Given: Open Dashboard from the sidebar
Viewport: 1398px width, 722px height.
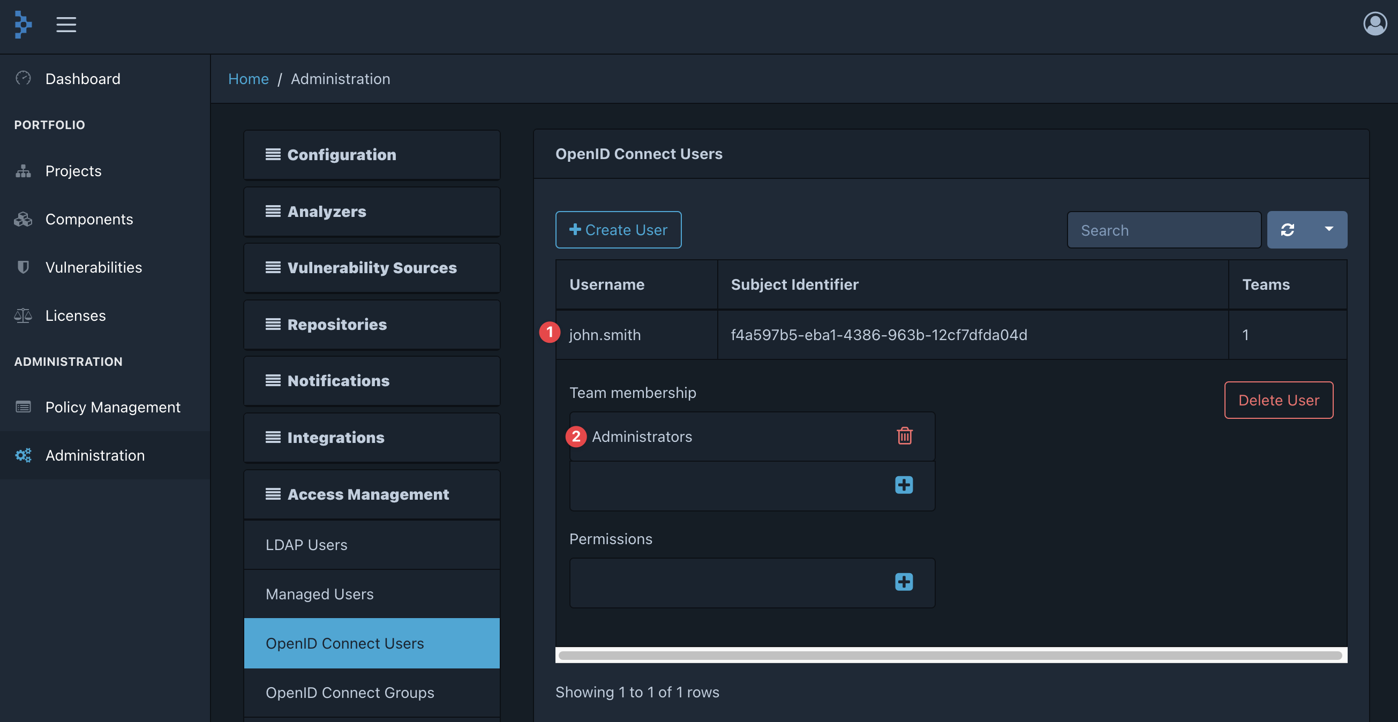Looking at the screenshot, I should click(82, 79).
